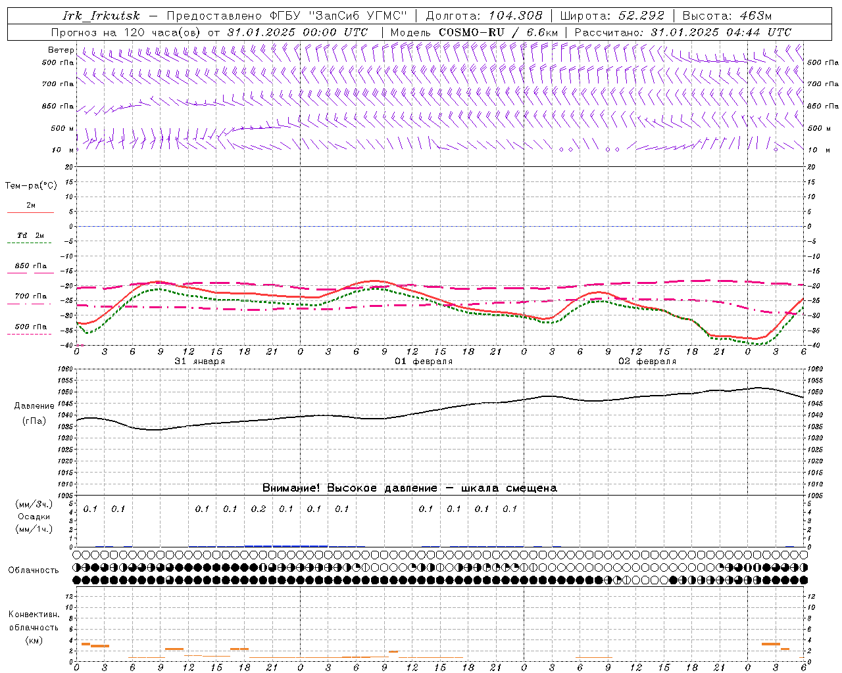Click the Давление pressure panel label
Image resolution: width=842 pixels, height=673 pixels.
click(x=34, y=406)
